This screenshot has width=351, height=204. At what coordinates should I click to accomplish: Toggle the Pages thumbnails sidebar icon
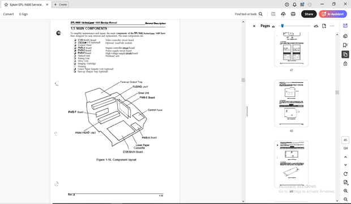pyautogui.click(x=345, y=54)
